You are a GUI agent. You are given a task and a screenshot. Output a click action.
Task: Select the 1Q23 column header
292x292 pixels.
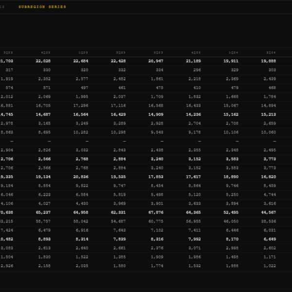(83, 53)
